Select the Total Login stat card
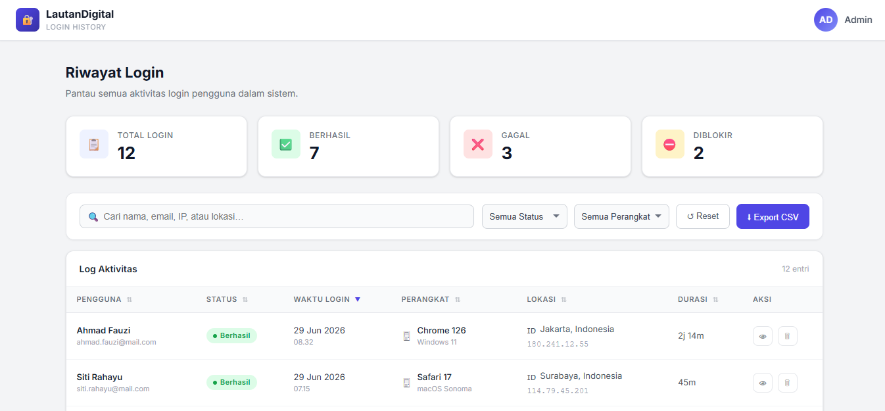This screenshot has height=411, width=885. pos(156,147)
